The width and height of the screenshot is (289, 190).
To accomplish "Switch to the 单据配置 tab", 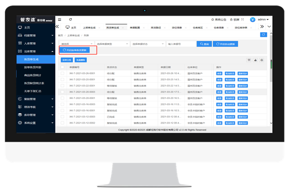I will [135, 28].
